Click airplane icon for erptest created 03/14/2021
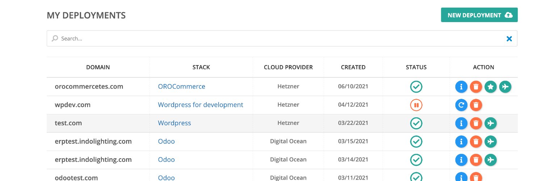 [x=491, y=159]
